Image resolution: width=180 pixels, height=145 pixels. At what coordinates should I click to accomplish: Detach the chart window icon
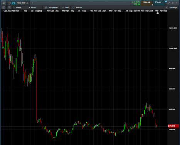click(173, 3)
